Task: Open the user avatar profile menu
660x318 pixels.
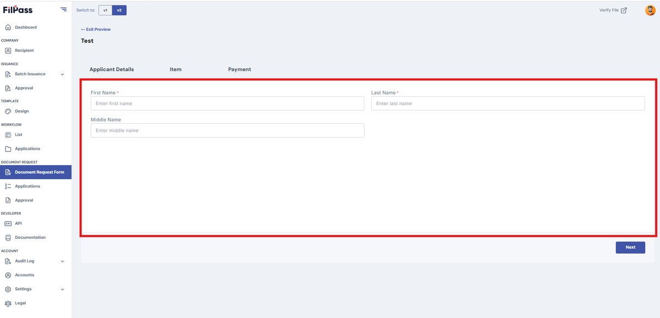Action: tap(650, 10)
